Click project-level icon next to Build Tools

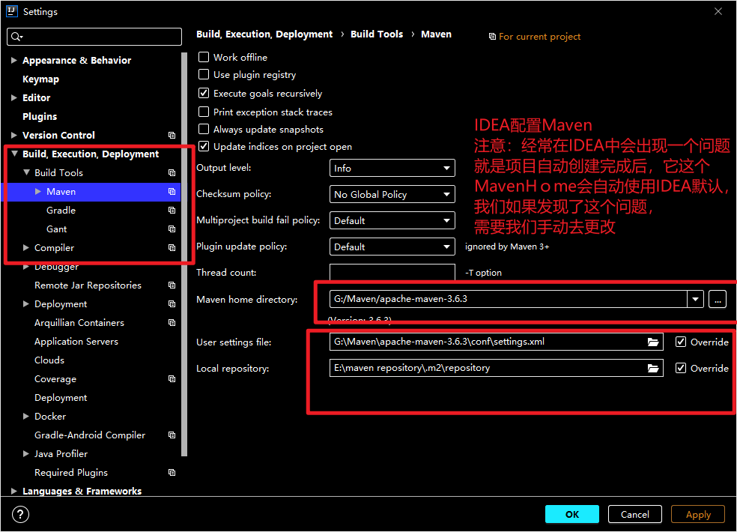172,173
